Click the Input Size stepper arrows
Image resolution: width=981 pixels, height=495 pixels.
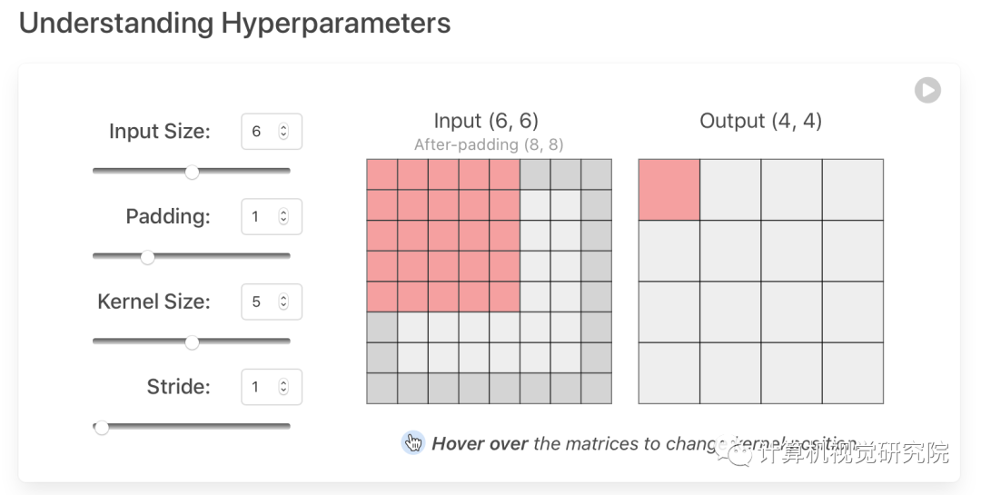point(283,132)
